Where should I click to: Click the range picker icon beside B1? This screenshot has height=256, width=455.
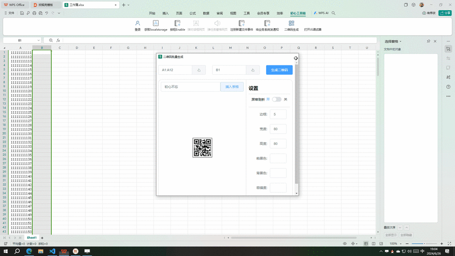pyautogui.click(x=253, y=70)
